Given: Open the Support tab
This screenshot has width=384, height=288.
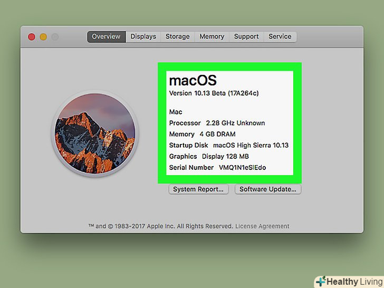Looking at the screenshot, I should coord(246,36).
